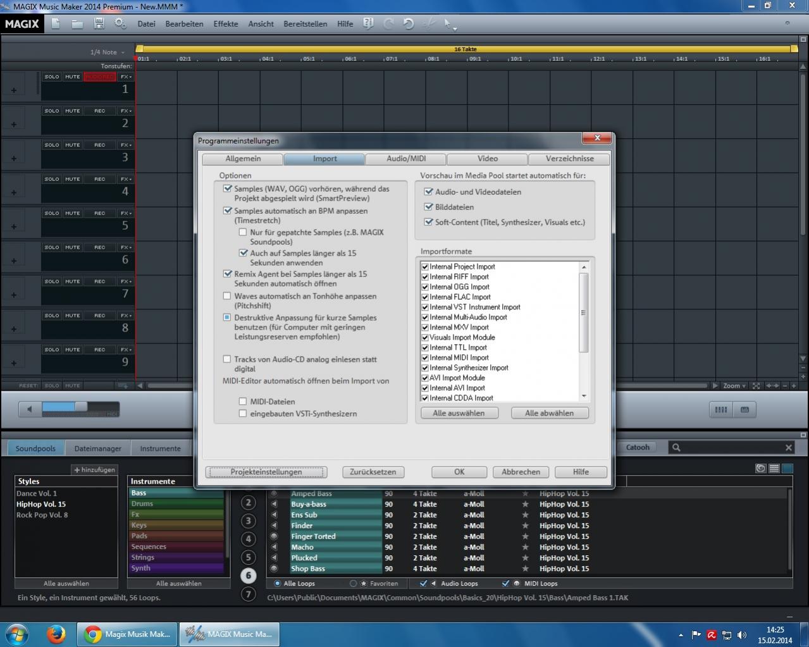Click in the media pool search field
The width and height of the screenshot is (809, 647).
(x=732, y=447)
